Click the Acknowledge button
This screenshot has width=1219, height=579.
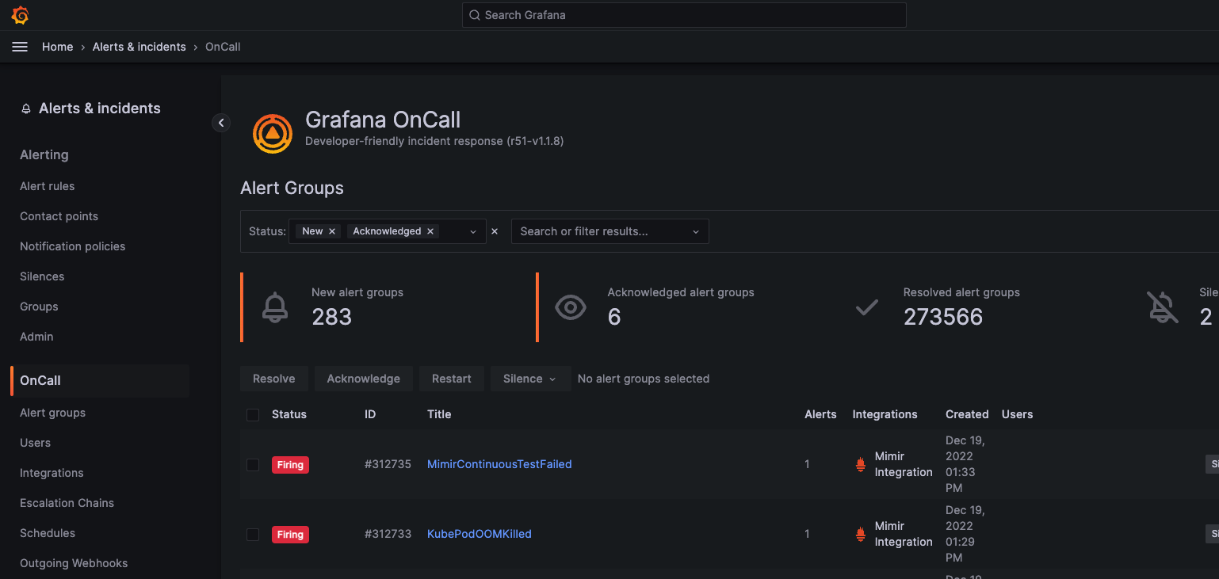pyautogui.click(x=363, y=379)
